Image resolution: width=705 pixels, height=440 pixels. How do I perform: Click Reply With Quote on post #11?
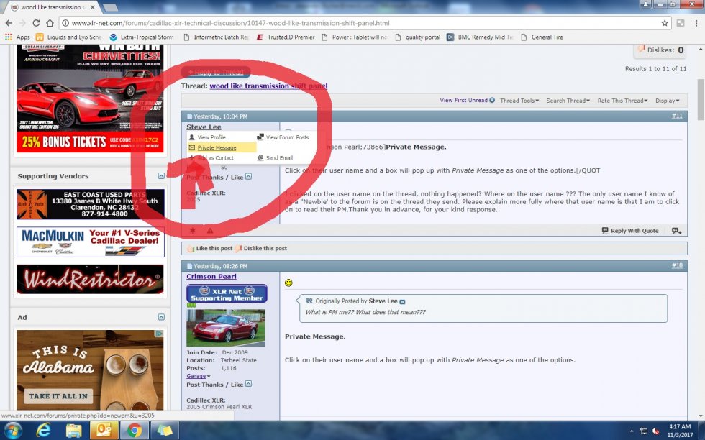(630, 231)
